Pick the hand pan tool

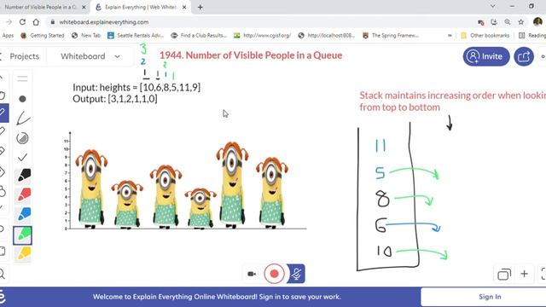[x=3, y=95]
